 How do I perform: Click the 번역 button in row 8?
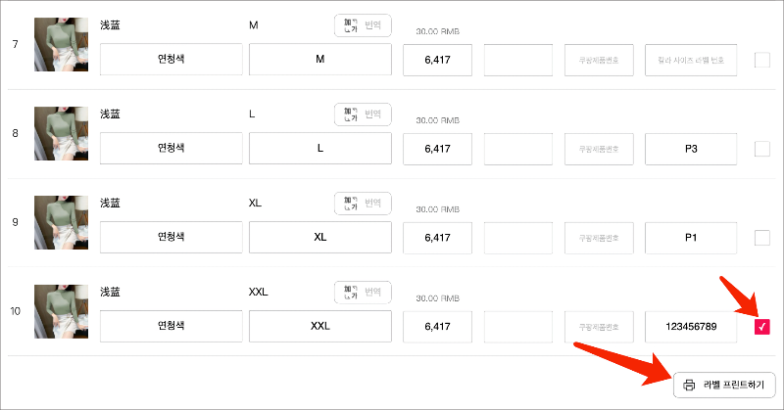373,115
